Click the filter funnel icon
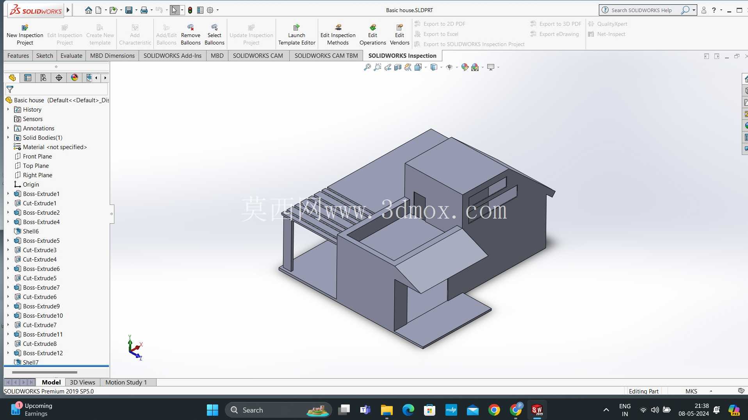This screenshot has width=748, height=420. [x=10, y=89]
